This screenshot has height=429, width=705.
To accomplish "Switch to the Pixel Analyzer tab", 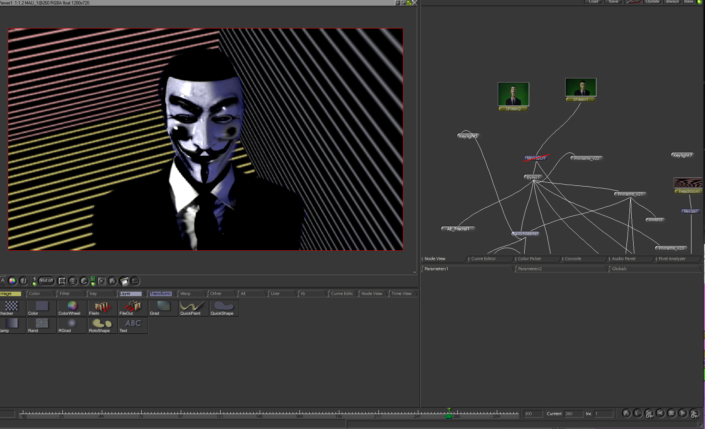I will 678,259.
